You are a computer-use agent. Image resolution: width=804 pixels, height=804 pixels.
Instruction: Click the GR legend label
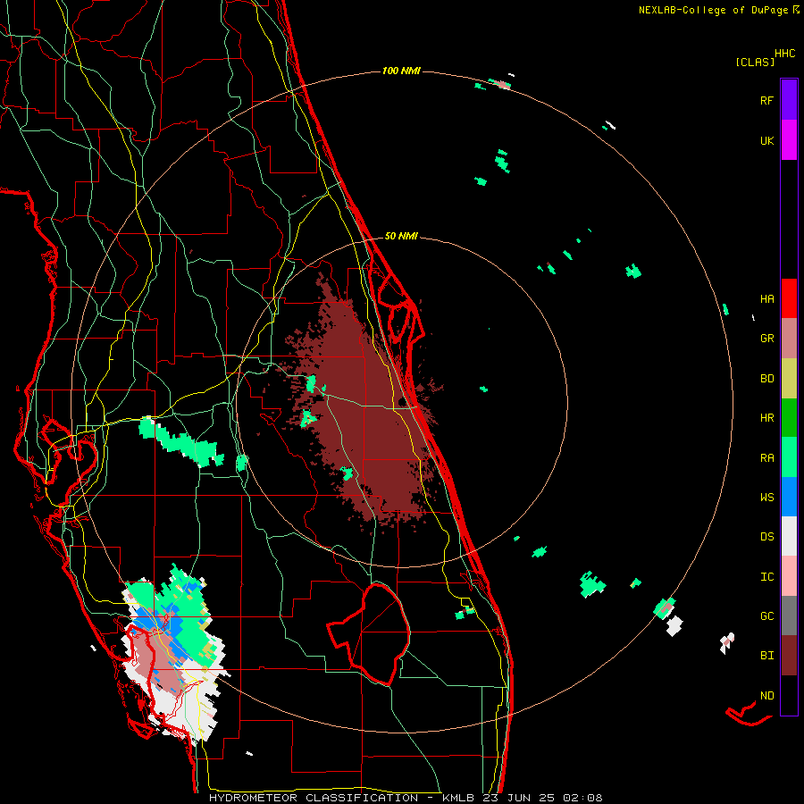pos(767,339)
